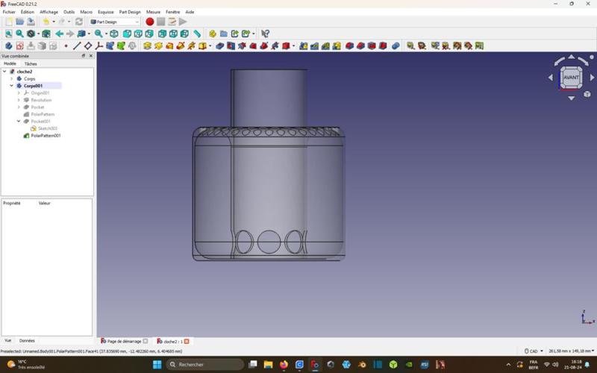Open the Part Design workbench dropdown
Image resolution: width=597 pixels, height=373 pixels.
115,22
